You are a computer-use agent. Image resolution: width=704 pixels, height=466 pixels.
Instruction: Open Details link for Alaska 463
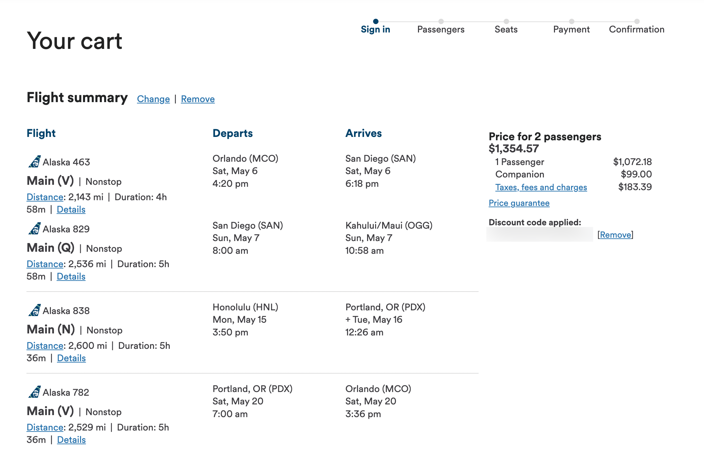(x=71, y=210)
